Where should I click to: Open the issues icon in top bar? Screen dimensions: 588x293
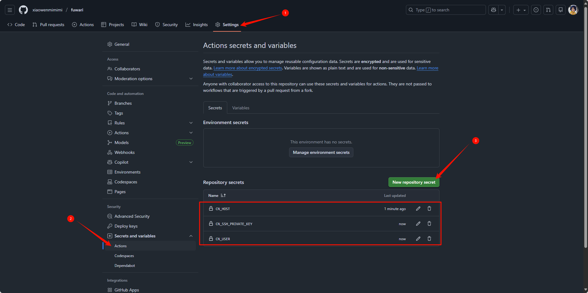[536, 10]
